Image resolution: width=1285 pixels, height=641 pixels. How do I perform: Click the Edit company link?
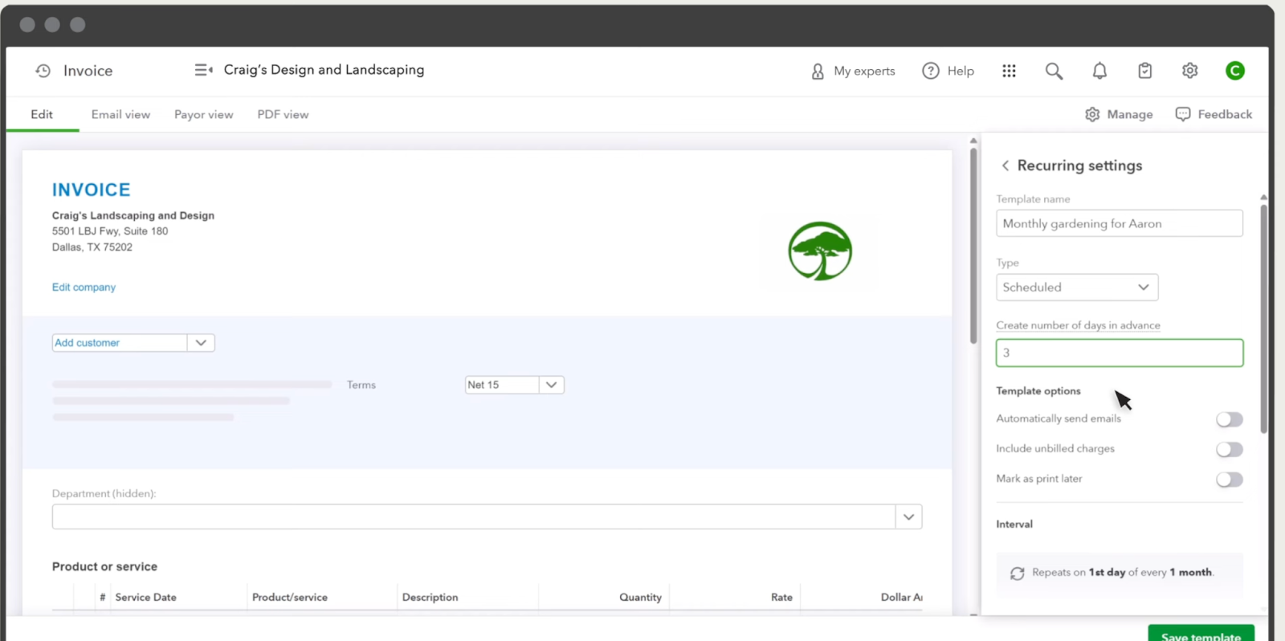(84, 287)
